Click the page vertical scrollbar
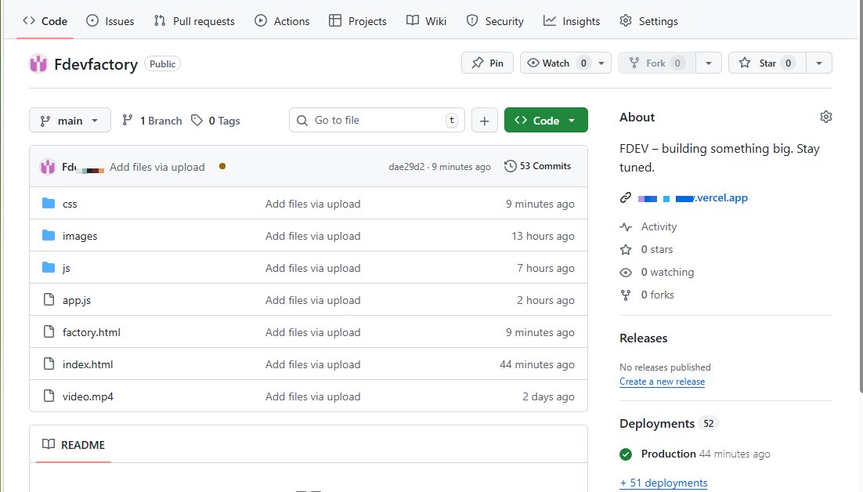The width and height of the screenshot is (863, 492). pyautogui.click(x=860, y=197)
